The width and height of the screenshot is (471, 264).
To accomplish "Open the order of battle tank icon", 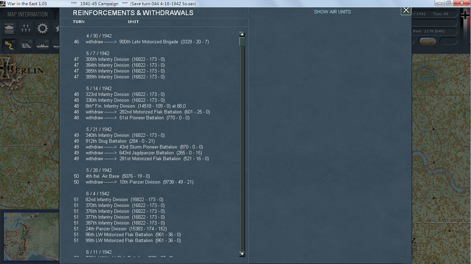I will click(9, 28).
